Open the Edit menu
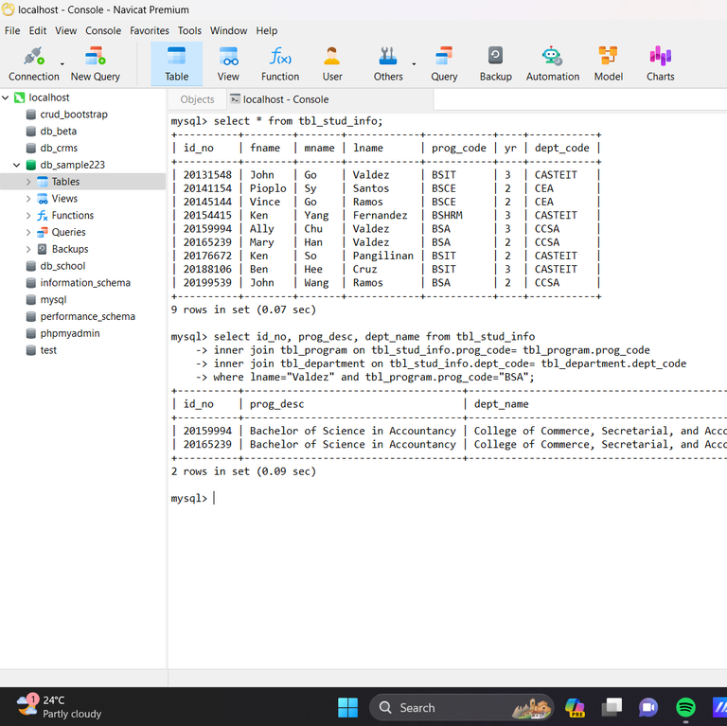The image size is (727, 726). pos(38,30)
